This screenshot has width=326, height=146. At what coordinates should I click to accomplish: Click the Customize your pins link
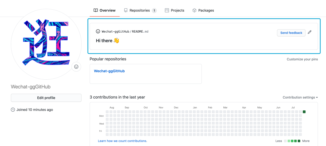pyautogui.click(x=302, y=59)
